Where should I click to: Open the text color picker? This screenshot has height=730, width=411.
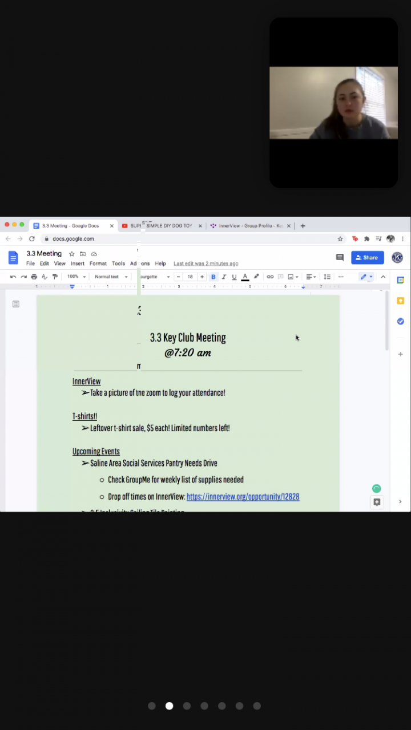(245, 277)
